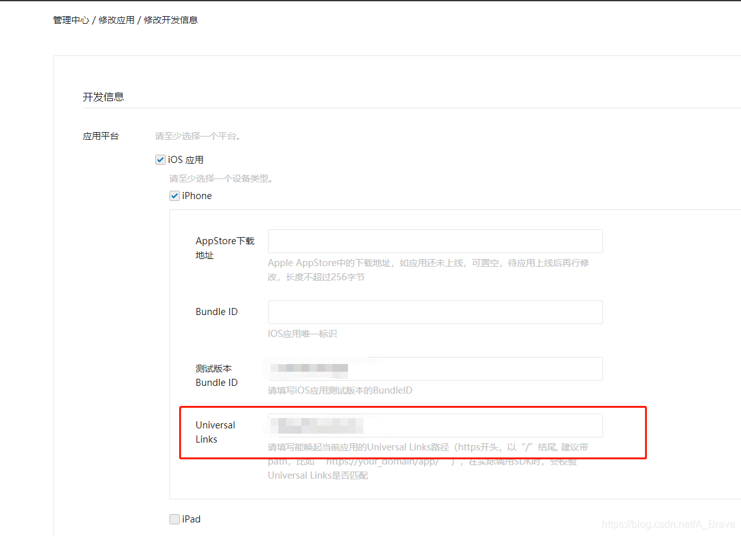The width and height of the screenshot is (741, 536).
Task: Click the 请填写iOS应用测试版本的BundleID hint
Action: click(x=340, y=390)
